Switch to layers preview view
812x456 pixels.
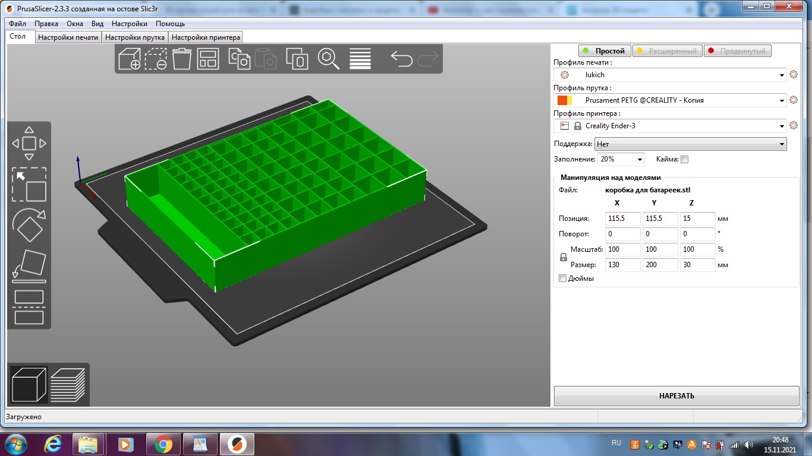tap(68, 384)
